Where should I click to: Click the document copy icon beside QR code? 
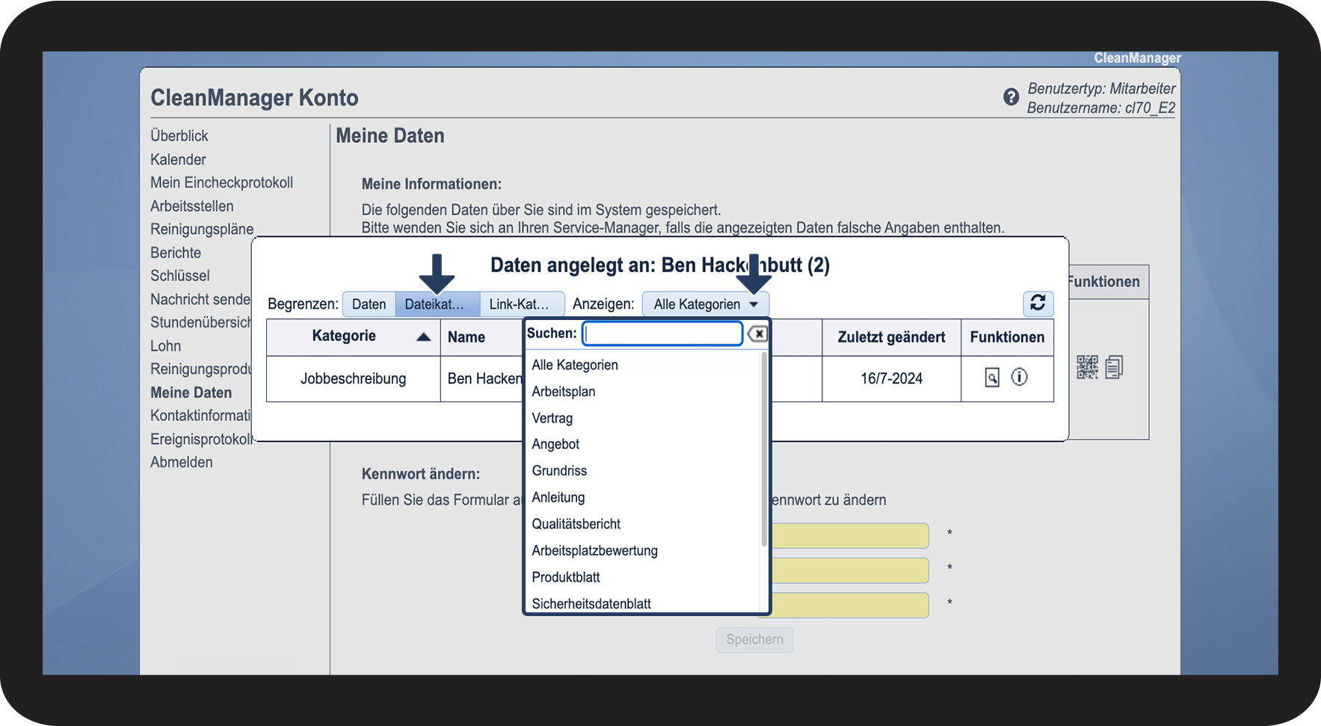(1114, 367)
